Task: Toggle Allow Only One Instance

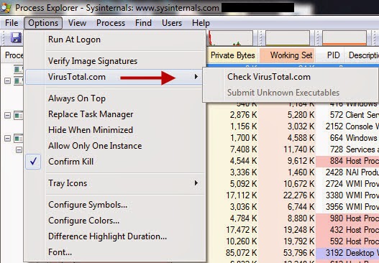Action: pos(114,146)
